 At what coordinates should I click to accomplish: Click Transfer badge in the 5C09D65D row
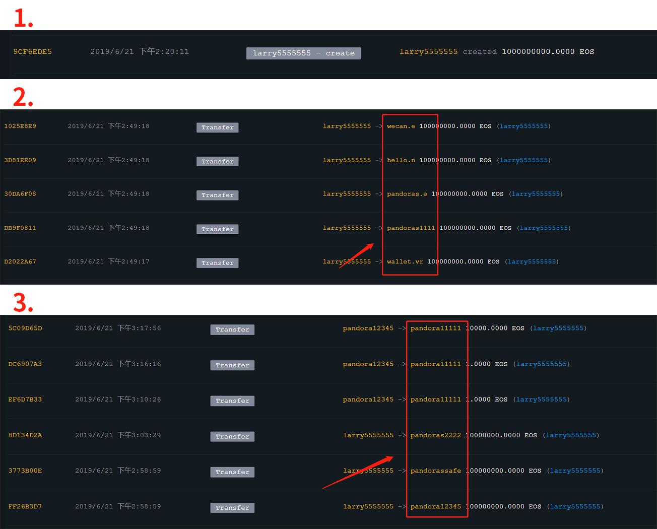coord(232,329)
